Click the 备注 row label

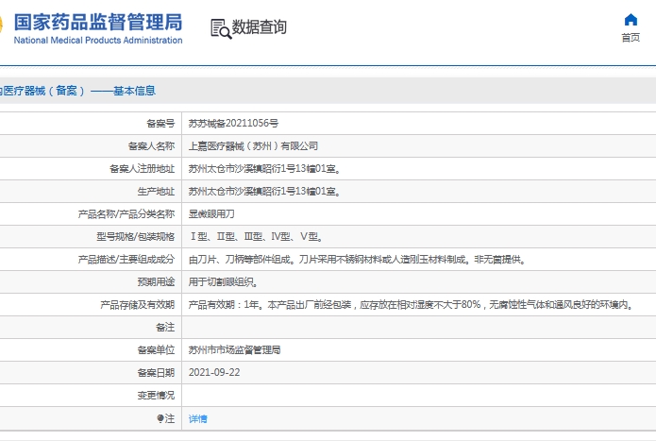pos(165,327)
